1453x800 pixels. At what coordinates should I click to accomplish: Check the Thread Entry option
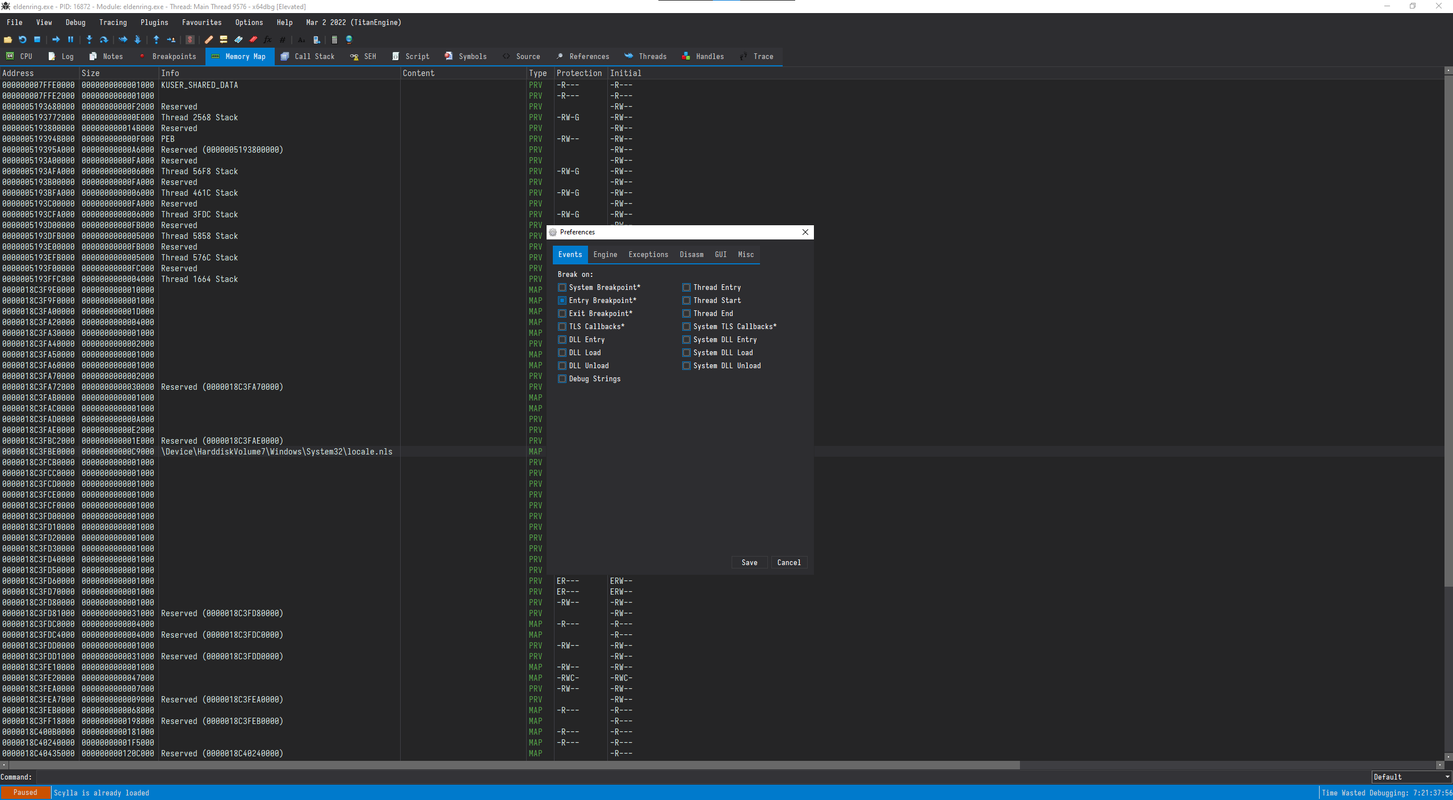[686, 288]
